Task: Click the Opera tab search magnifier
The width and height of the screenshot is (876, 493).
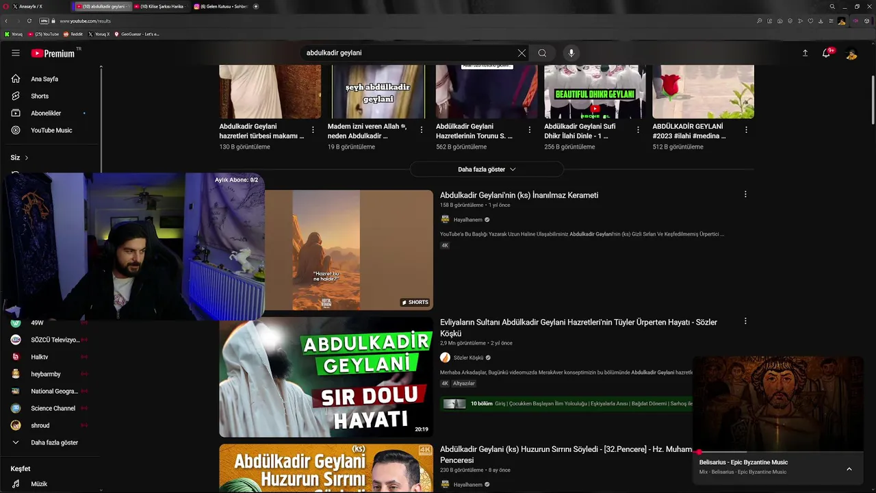Action: [x=832, y=6]
